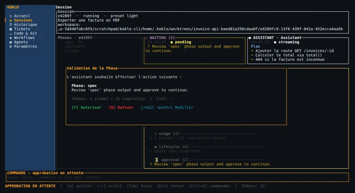This screenshot has width=355, height=193.
Task: Click 'Ajouter la route GET /invoices/:id'
Action: pyautogui.click(x=294, y=51)
